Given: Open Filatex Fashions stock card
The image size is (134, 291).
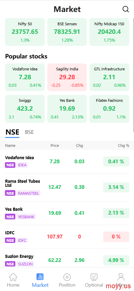Looking at the screenshot, I should (x=109, y=109).
